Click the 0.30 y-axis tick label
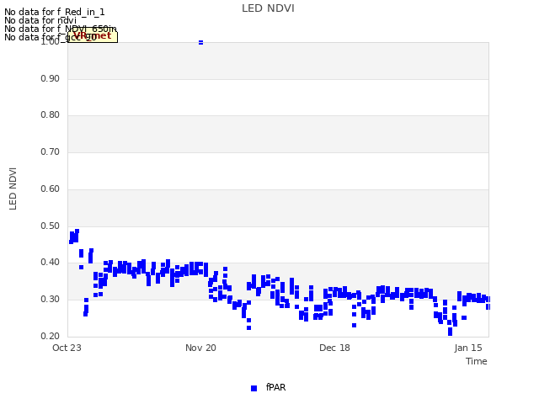Screen dimensions: 539x404 (51, 300)
